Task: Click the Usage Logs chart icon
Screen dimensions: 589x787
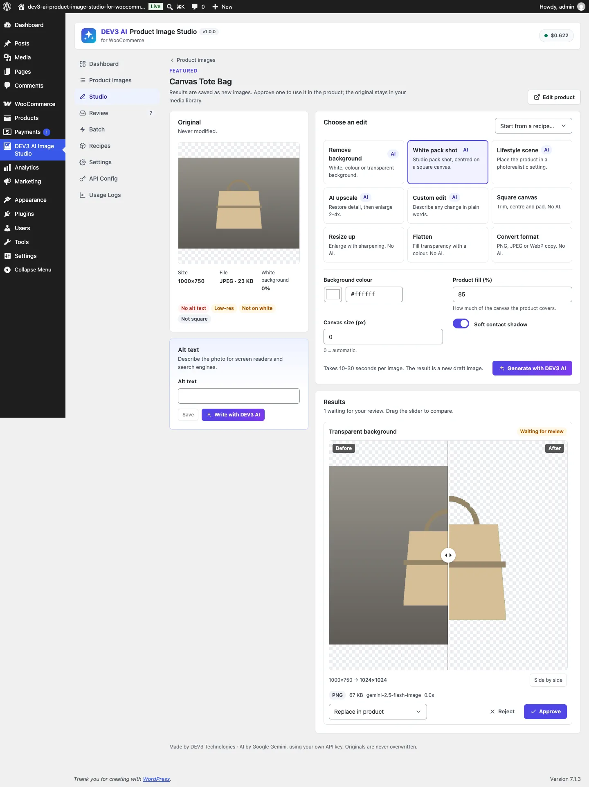Action: click(83, 195)
